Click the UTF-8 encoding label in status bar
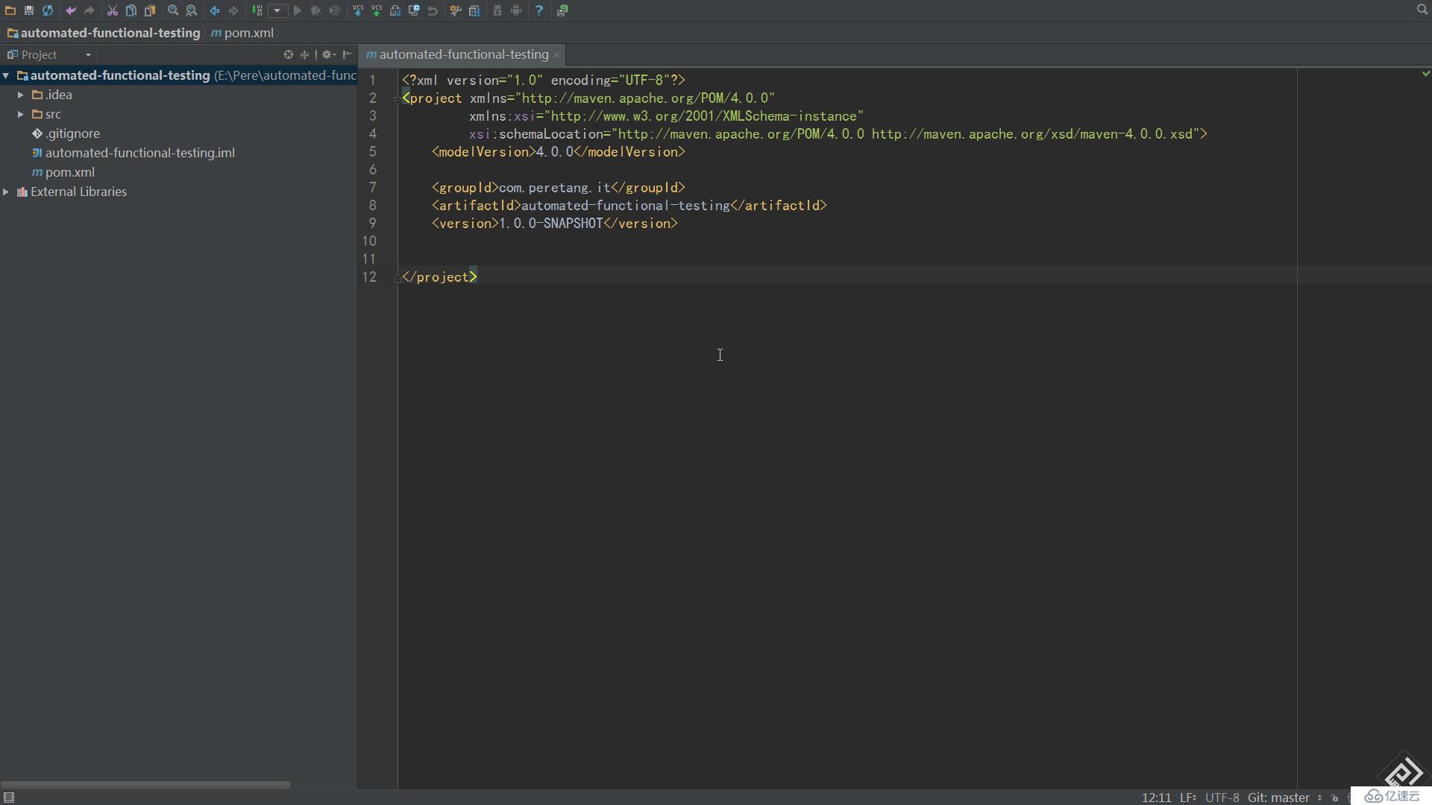The height and width of the screenshot is (805, 1432). click(x=1223, y=796)
